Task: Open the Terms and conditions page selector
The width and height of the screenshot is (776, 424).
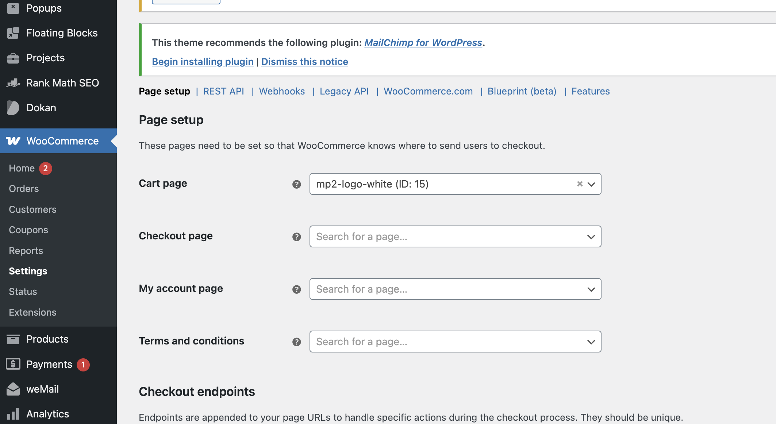Action: [455, 342]
